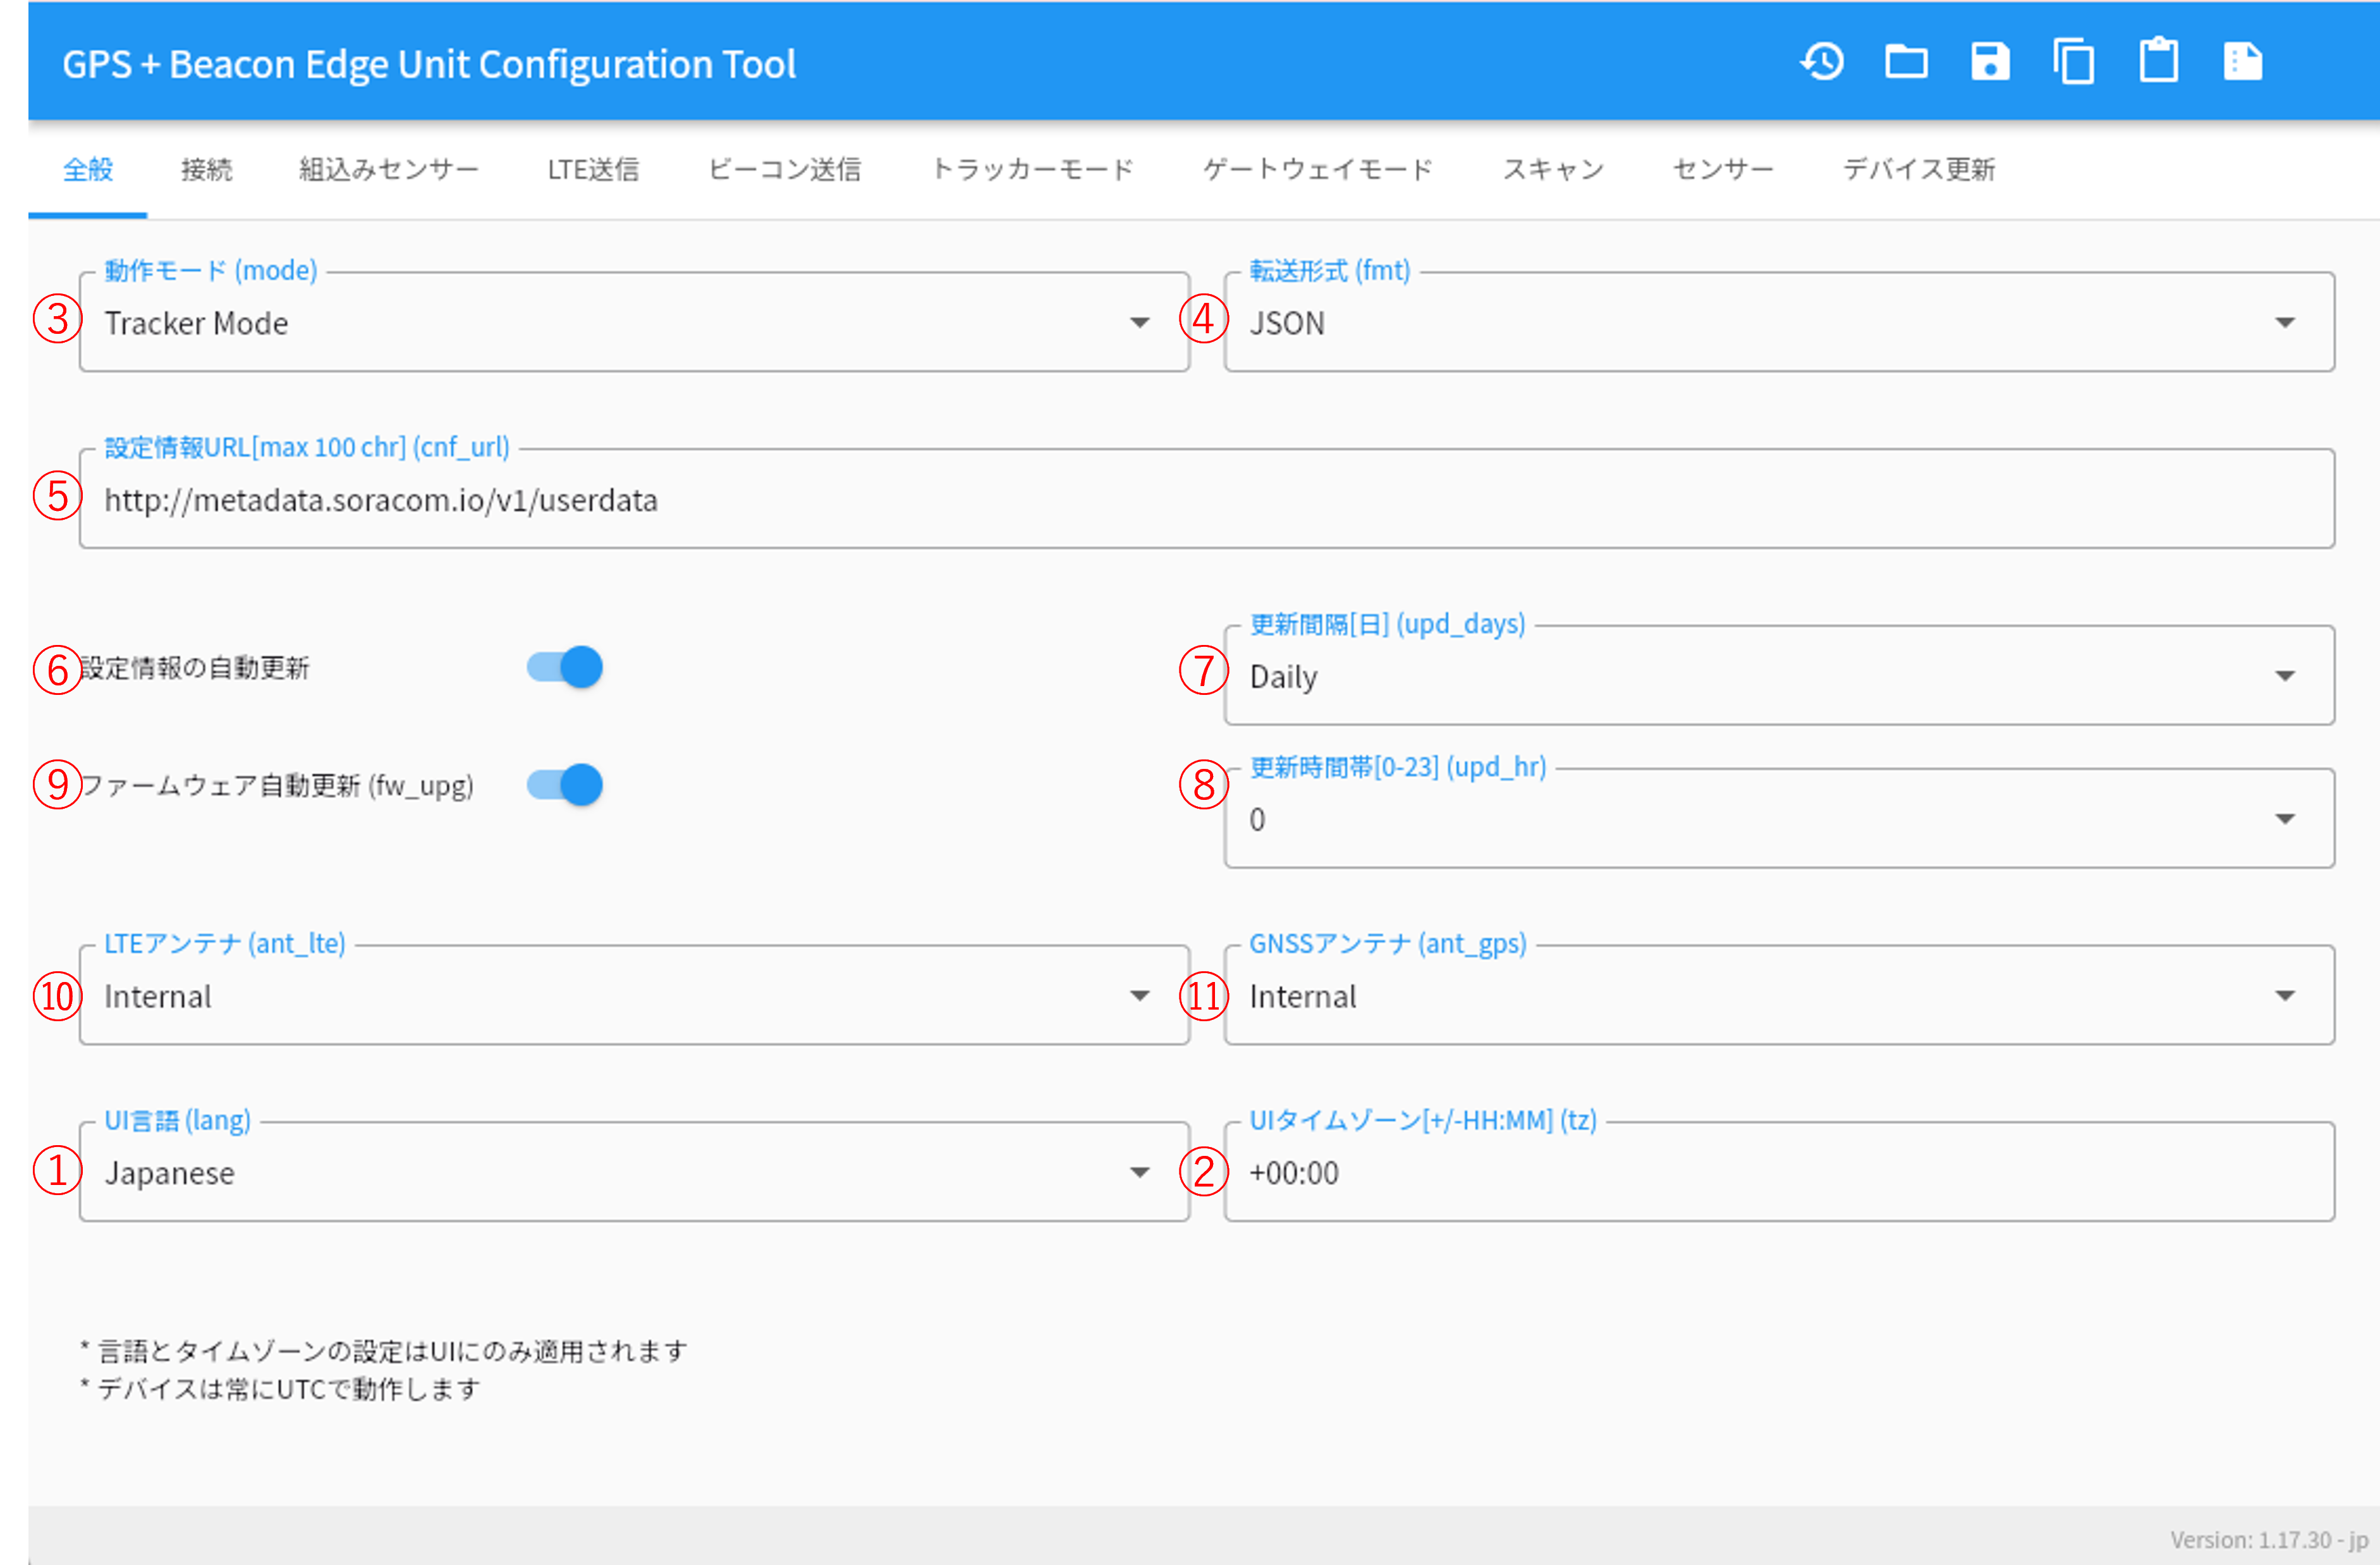This screenshot has height=1565, width=2380.
Task: Click the UIタイムゾーン (tz) input field
Action: (1779, 1171)
